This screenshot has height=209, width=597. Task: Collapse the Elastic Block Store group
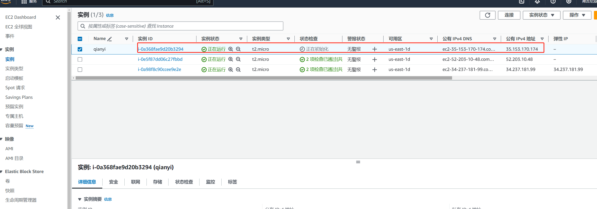[2, 172]
